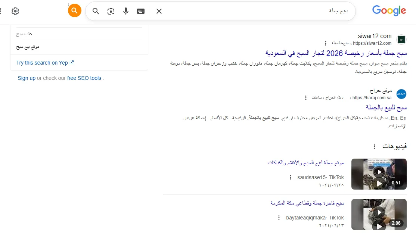Open the on-screen keyboard input tool

141,11
